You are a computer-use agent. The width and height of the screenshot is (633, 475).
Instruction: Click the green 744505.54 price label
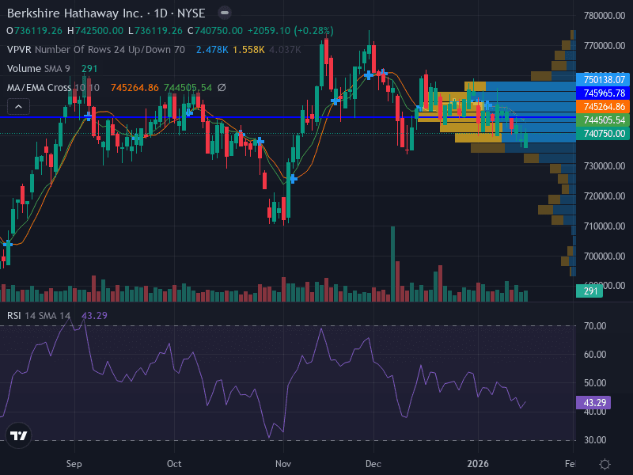coord(603,120)
